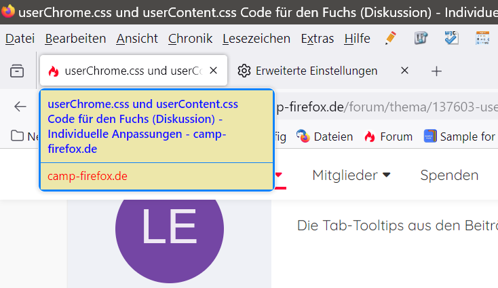Click the W3C validator checkmark icon
This screenshot has width=498, height=288.
click(x=451, y=38)
